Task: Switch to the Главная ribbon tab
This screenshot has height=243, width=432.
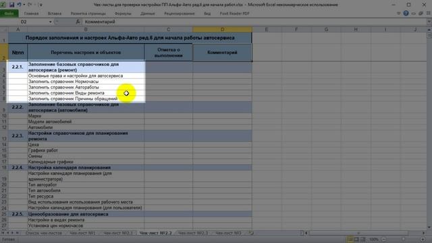Action: [31, 13]
